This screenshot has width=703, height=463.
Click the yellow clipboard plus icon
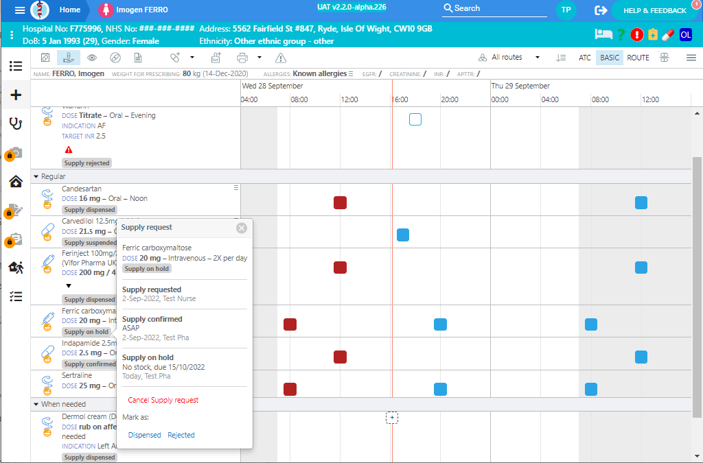point(653,34)
